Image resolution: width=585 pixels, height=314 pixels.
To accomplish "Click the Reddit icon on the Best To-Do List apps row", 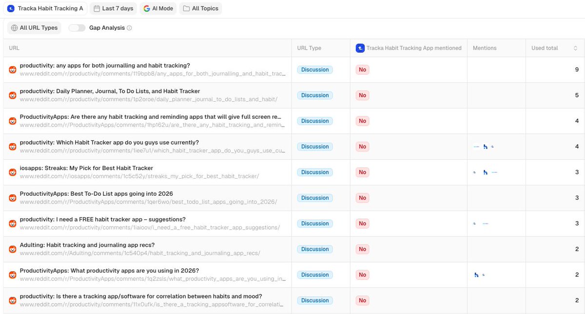I will coord(13,198).
